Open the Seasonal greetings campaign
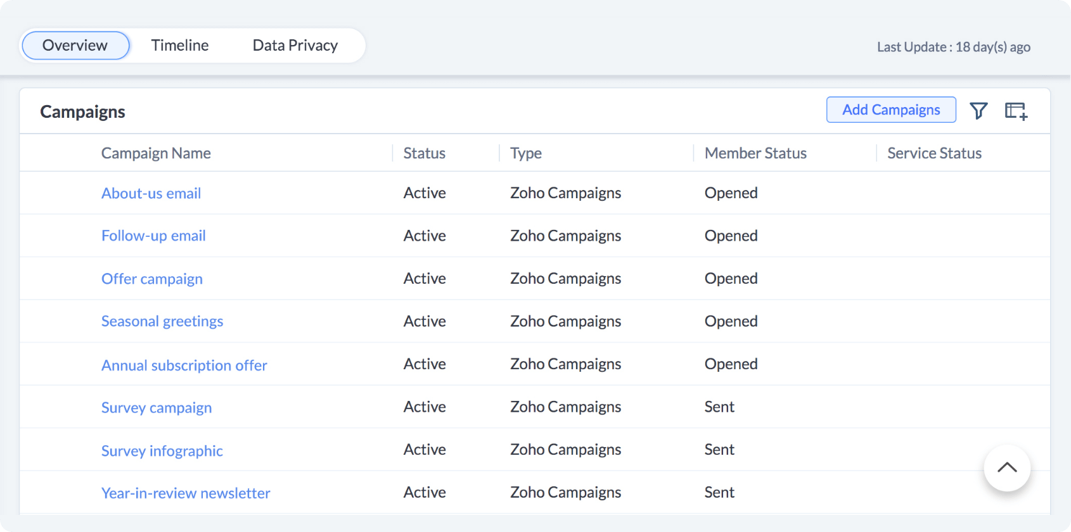The height and width of the screenshot is (532, 1071). (162, 321)
